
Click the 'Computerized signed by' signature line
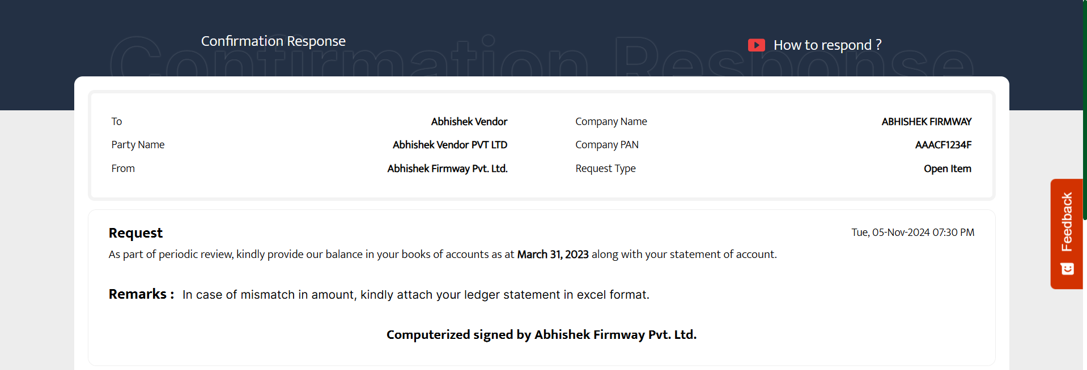(x=541, y=335)
